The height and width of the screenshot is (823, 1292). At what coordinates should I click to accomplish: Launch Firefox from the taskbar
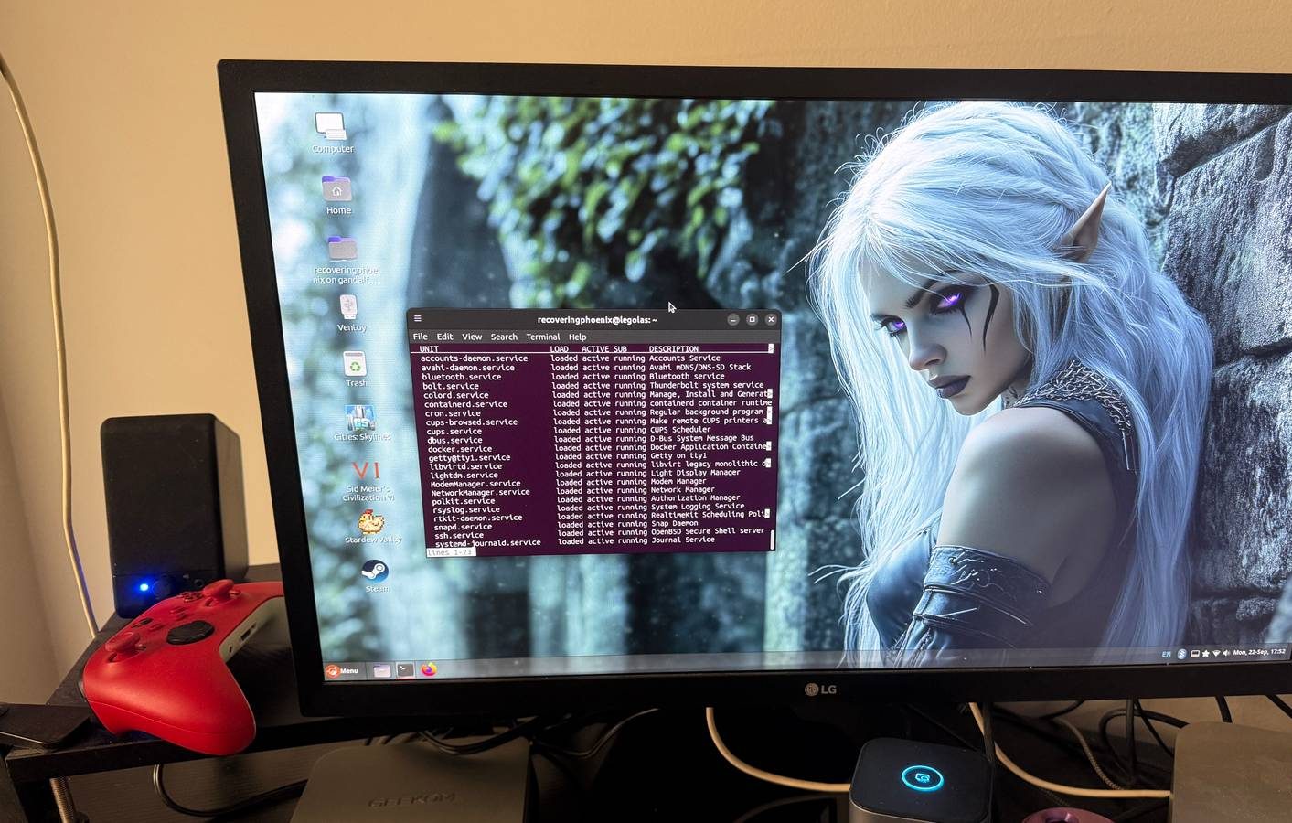coord(429,670)
